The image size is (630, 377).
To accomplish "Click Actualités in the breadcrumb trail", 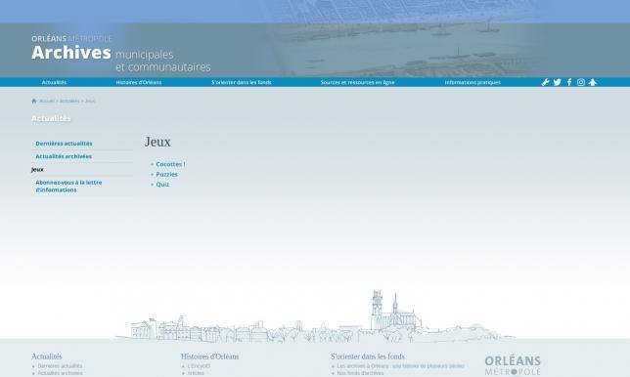I will click(69, 101).
